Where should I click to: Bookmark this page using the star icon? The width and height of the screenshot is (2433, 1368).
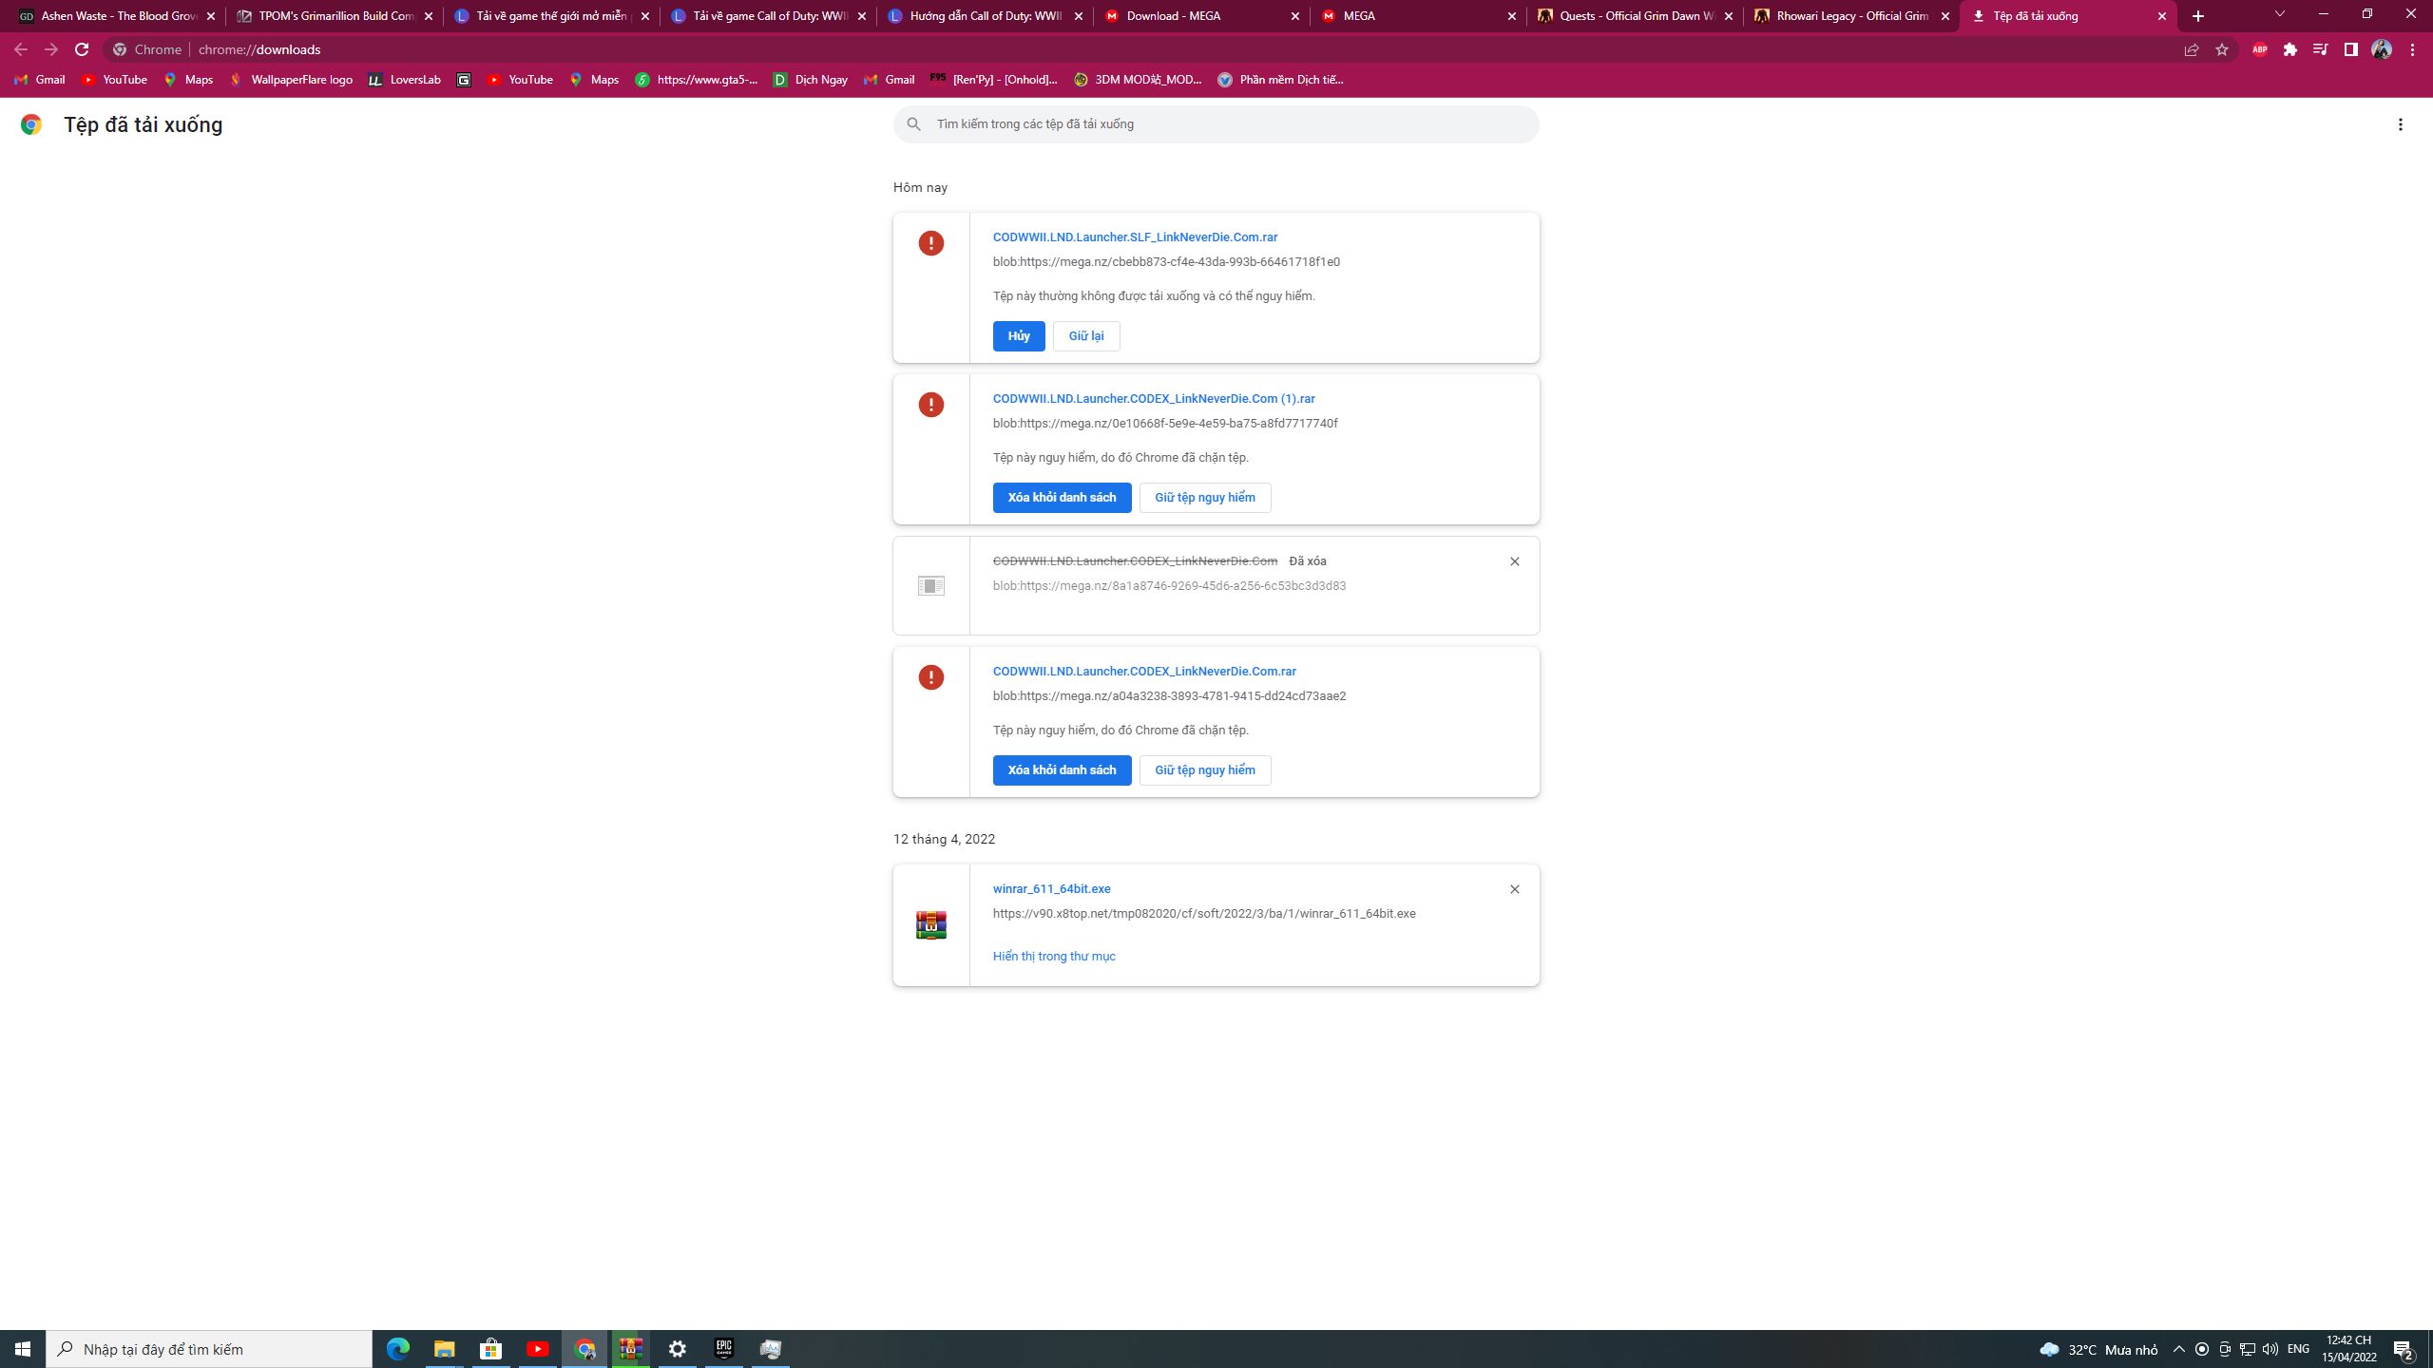(2223, 49)
